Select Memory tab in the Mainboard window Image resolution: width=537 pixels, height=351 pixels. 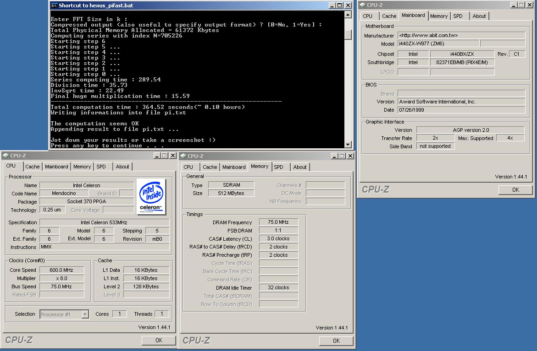[439, 16]
